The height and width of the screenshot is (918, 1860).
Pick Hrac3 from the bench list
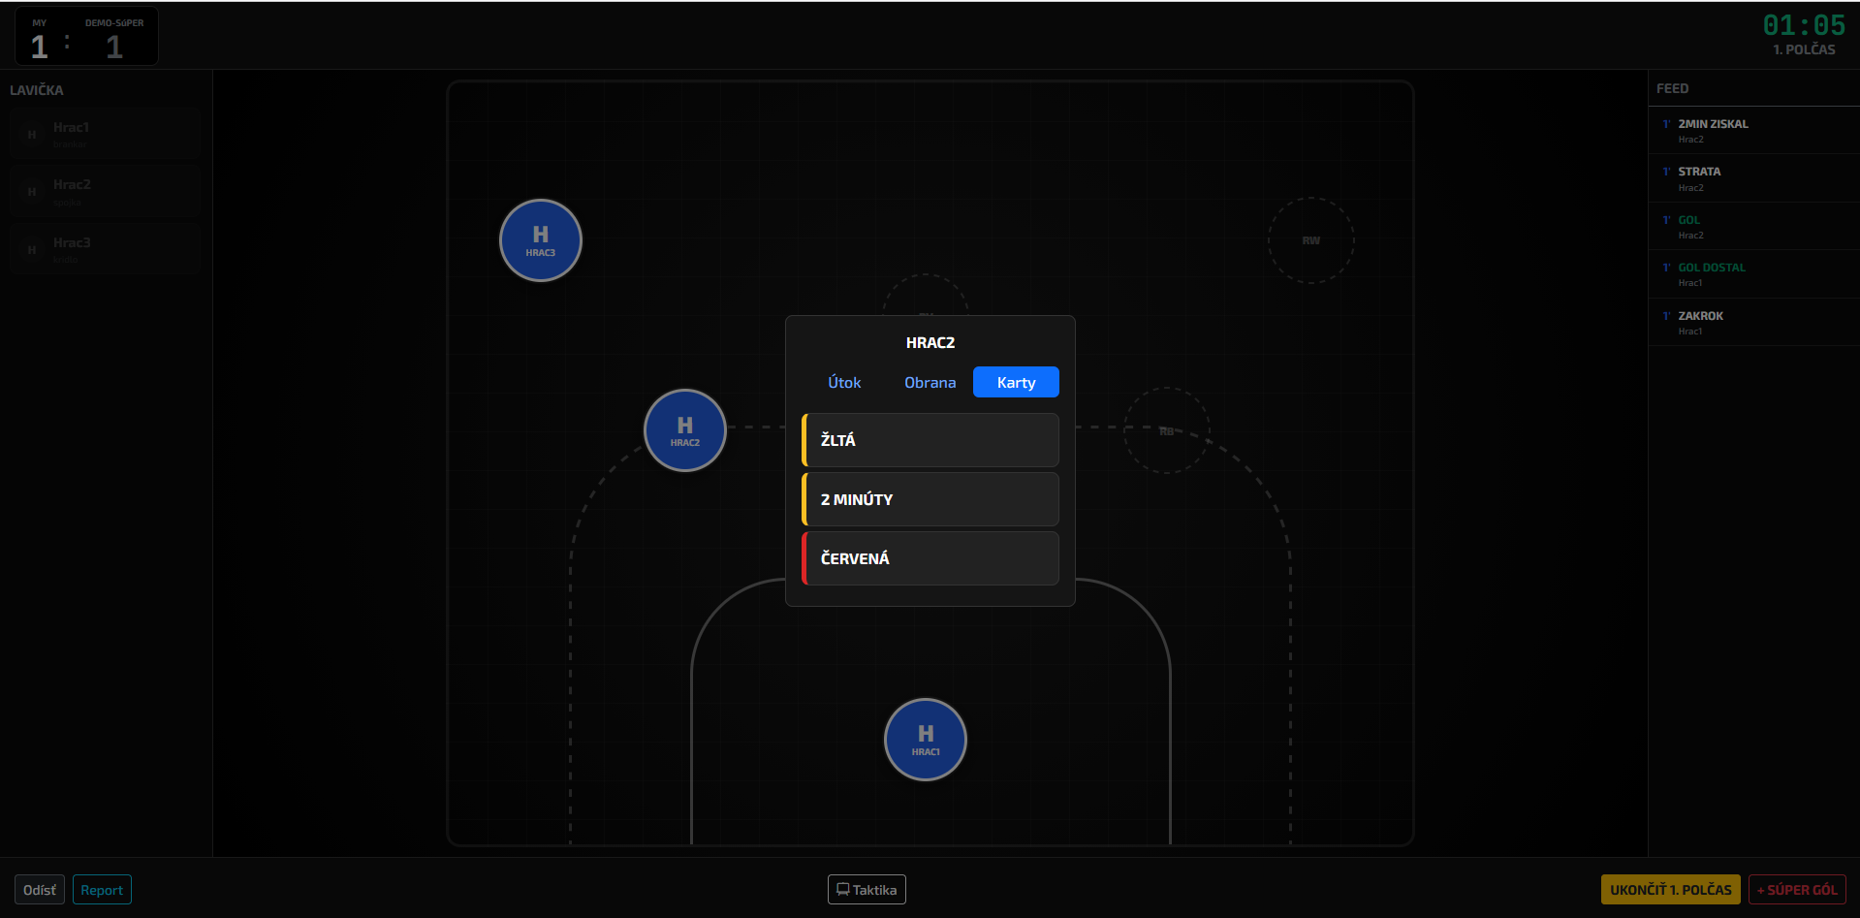[x=106, y=249]
